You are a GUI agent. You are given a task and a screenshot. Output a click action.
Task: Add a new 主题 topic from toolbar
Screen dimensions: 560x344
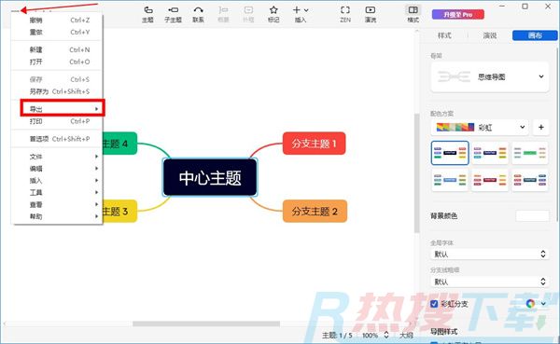point(147,14)
